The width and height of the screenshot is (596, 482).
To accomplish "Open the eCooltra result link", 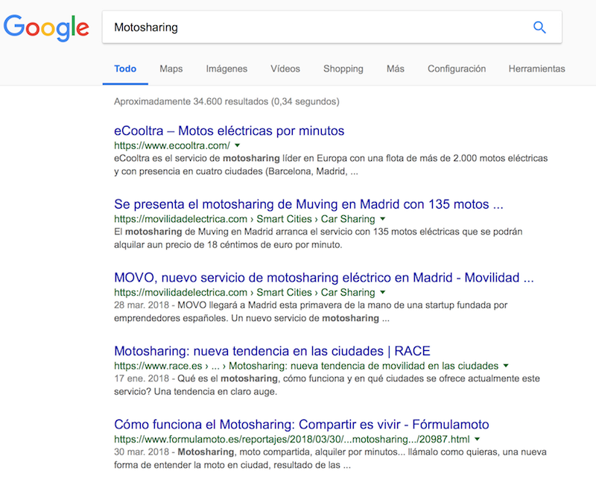I will point(228,130).
